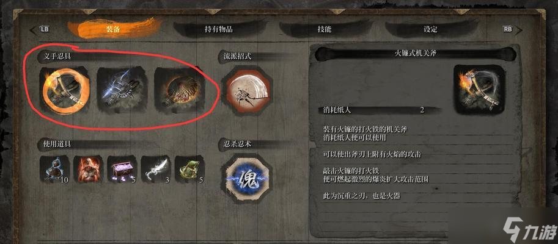Click the 火镰式机关斧 item preview thumbnail
This screenshot has height=244, width=558.
[x=479, y=90]
